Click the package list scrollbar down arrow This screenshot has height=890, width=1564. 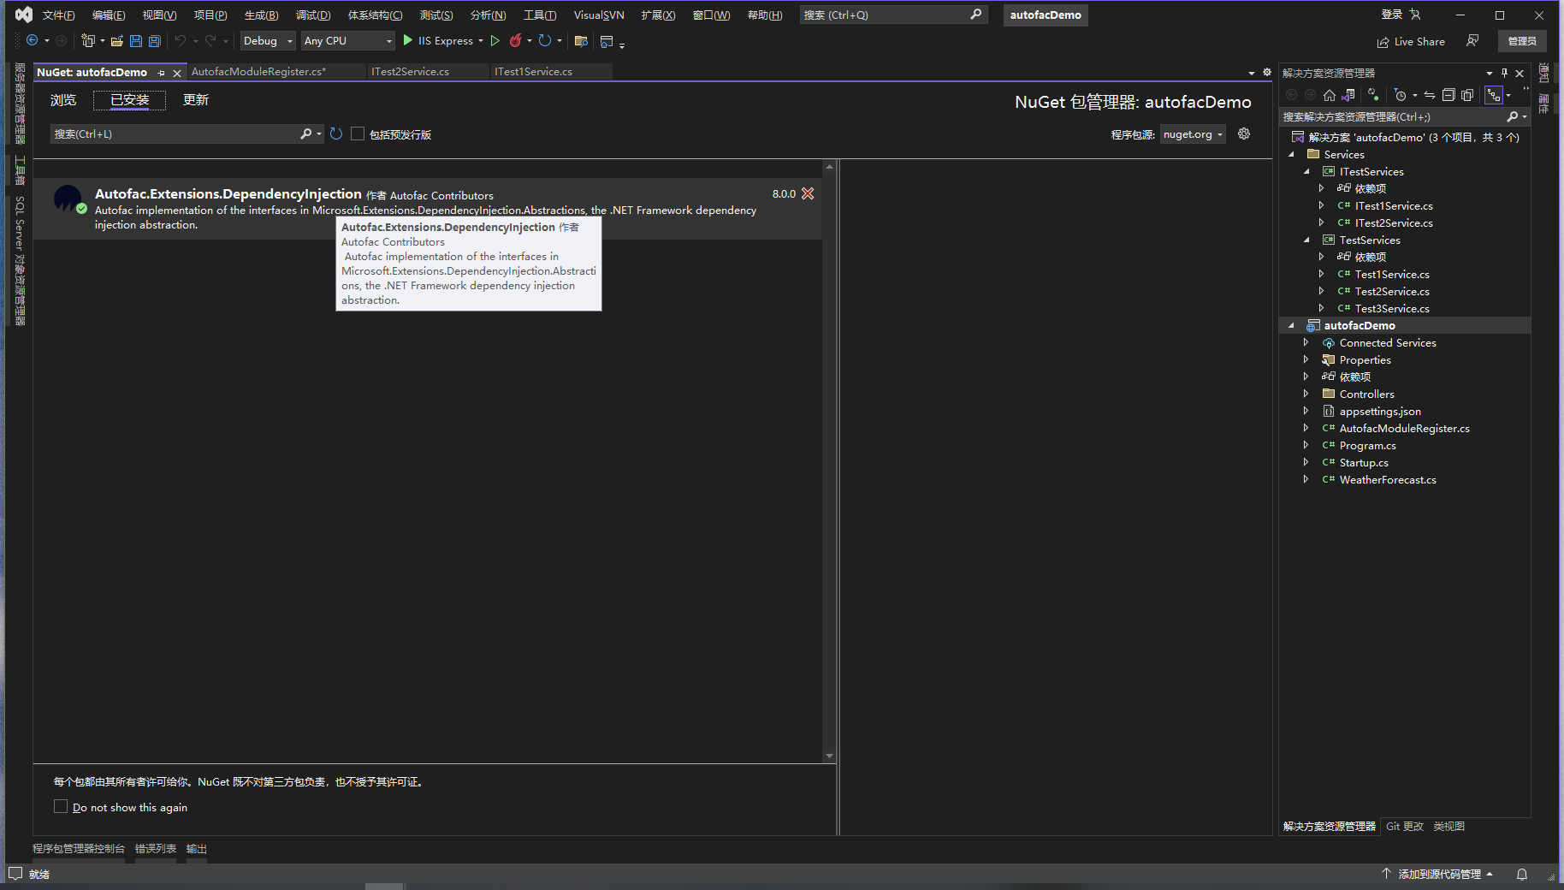pos(828,756)
